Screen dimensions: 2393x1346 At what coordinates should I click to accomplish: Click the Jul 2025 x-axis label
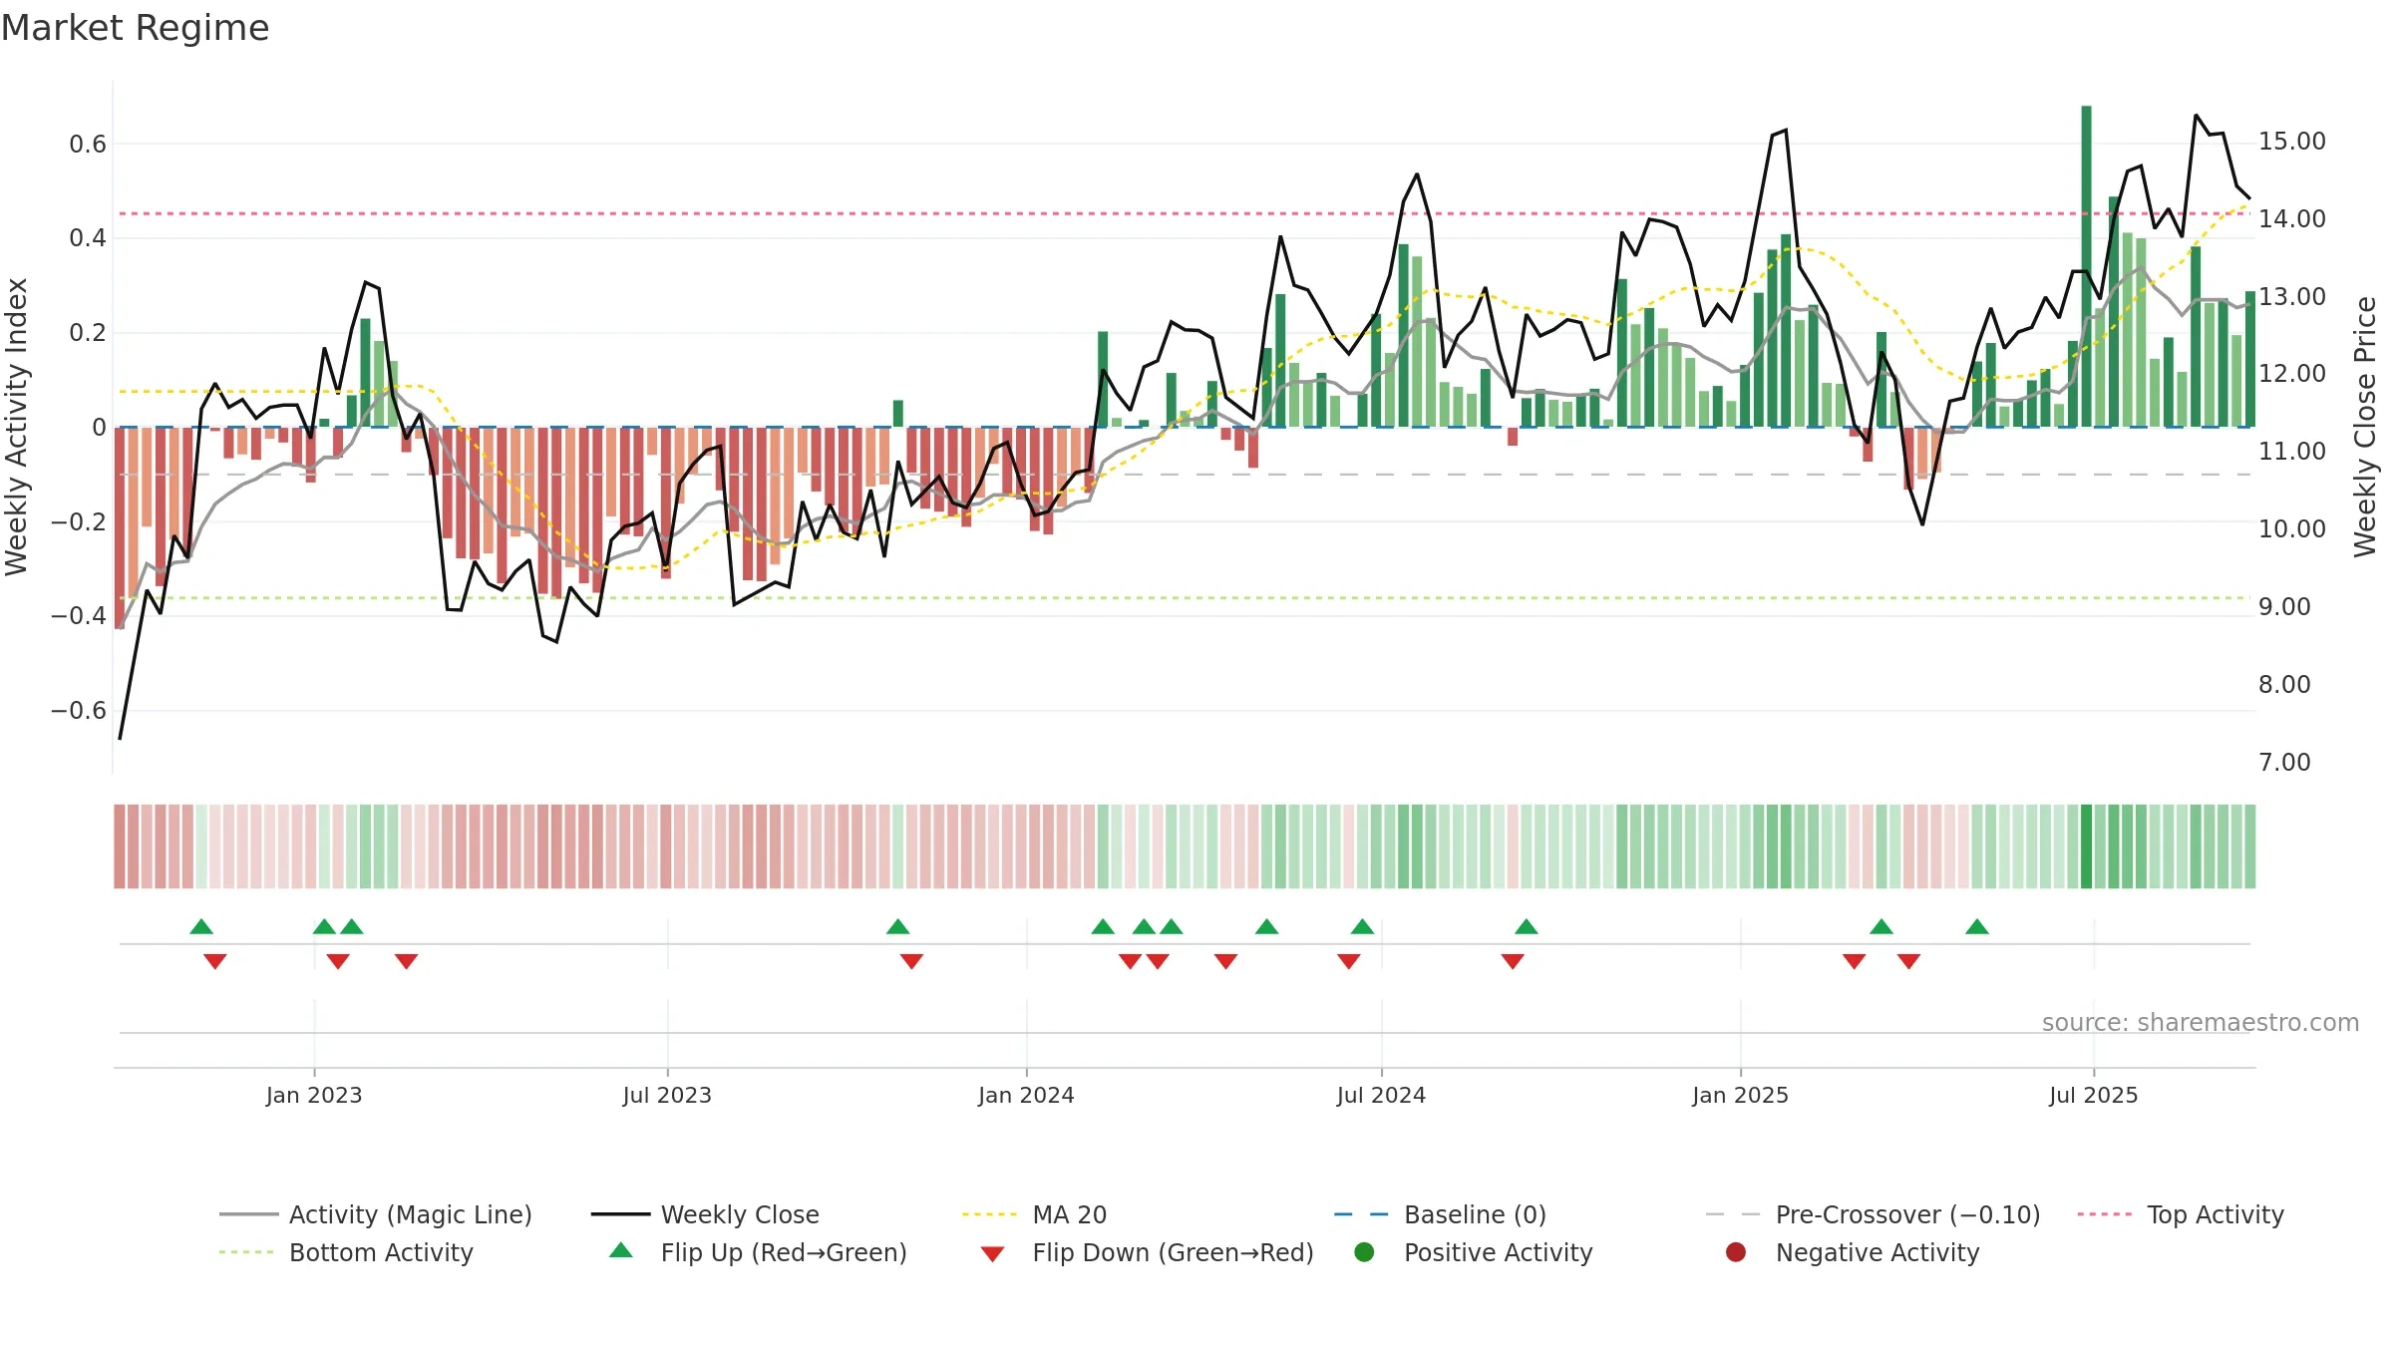(x=2094, y=1095)
